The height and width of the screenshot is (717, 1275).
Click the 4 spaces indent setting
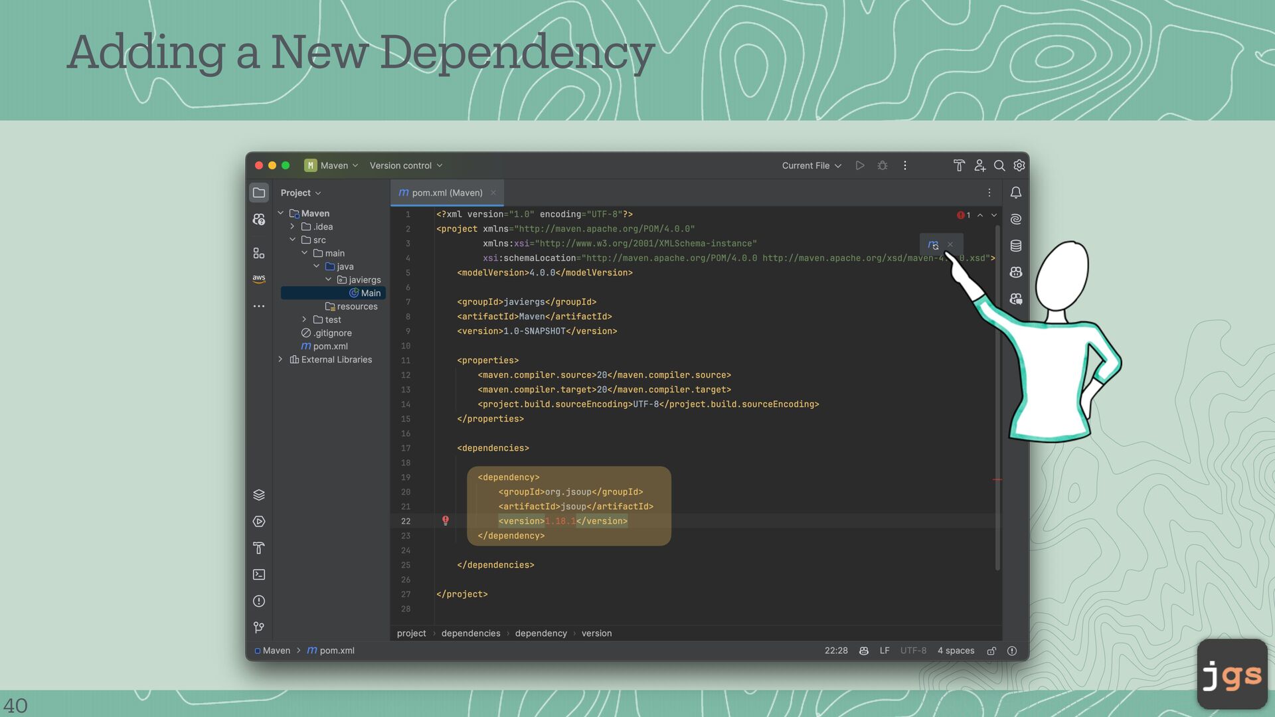point(956,651)
